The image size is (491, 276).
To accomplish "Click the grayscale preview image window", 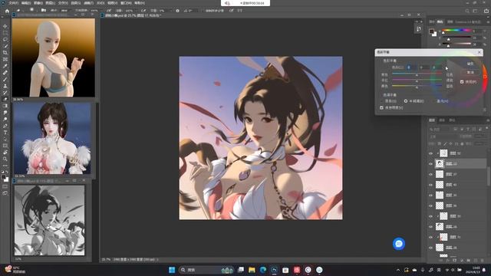I will point(49,220).
